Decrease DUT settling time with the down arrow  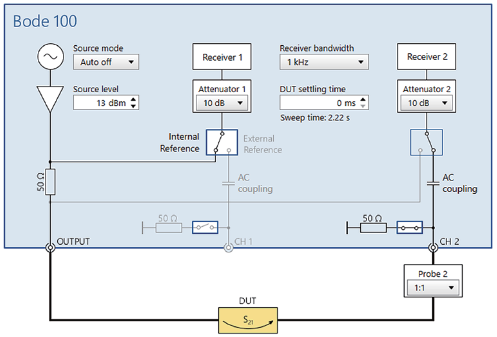tap(363, 106)
